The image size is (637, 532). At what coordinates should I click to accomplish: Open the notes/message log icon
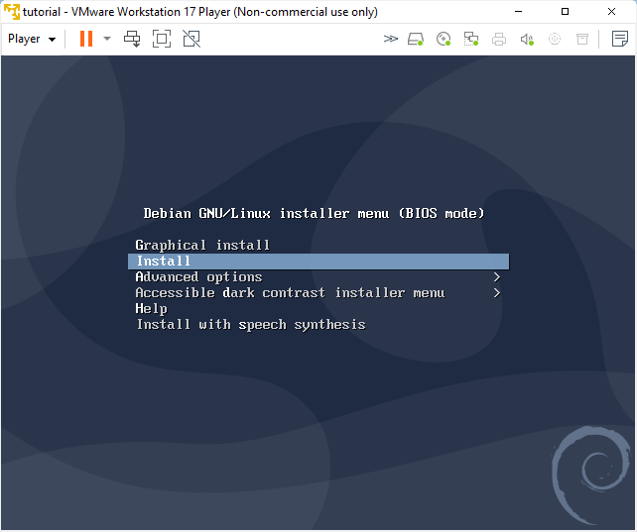pos(619,39)
